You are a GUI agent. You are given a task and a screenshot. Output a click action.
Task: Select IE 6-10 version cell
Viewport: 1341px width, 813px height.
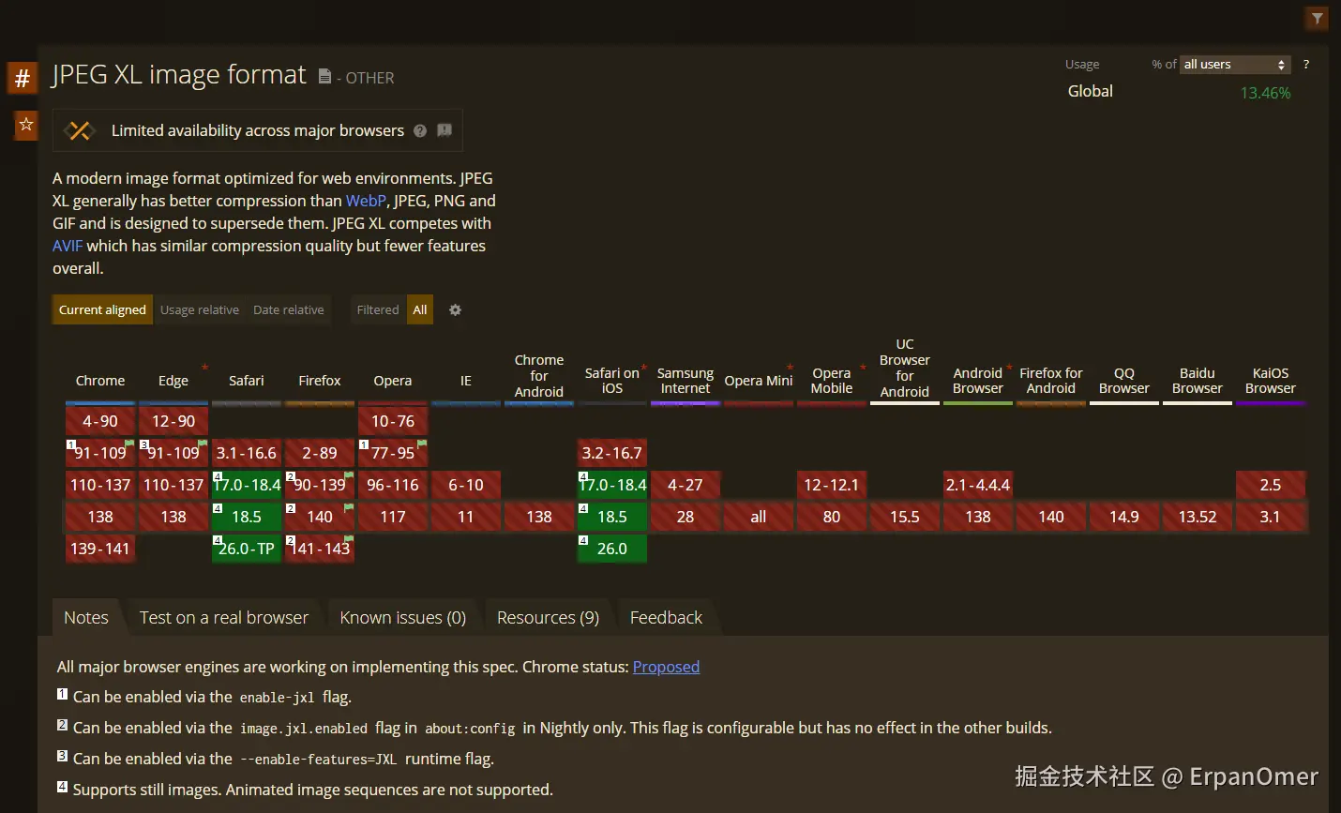point(466,485)
